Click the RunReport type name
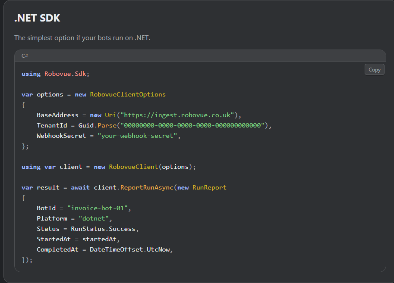394x283 pixels. pos(209,187)
